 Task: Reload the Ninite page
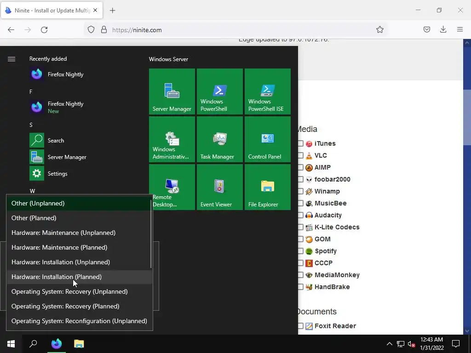[x=44, y=30]
